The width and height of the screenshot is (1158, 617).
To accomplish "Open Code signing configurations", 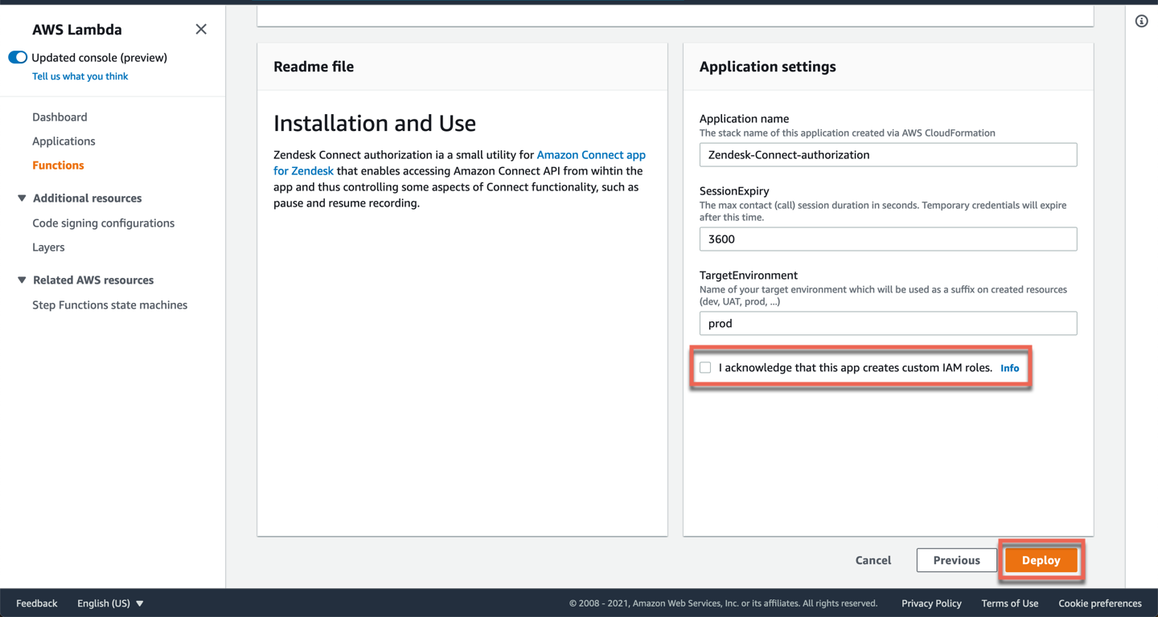I will 103,223.
